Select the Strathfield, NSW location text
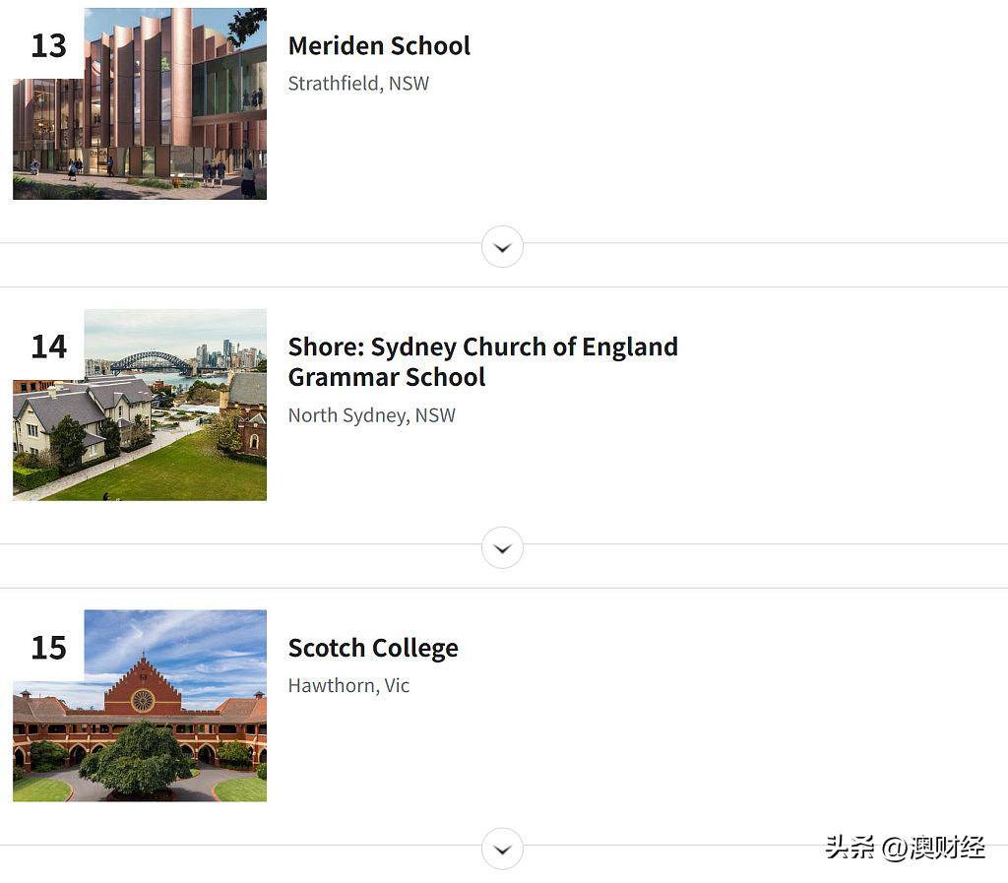Image resolution: width=1008 pixels, height=883 pixels. pyautogui.click(x=358, y=84)
